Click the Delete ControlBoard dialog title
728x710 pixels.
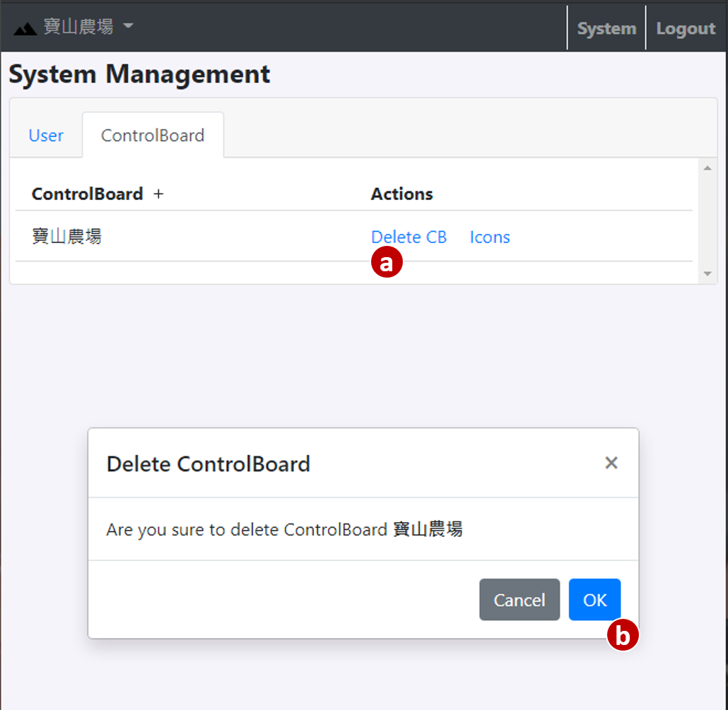208,463
